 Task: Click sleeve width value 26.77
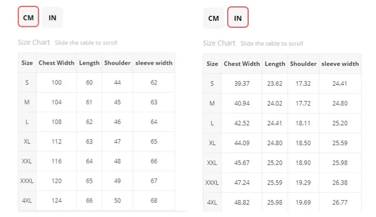coord(340,202)
